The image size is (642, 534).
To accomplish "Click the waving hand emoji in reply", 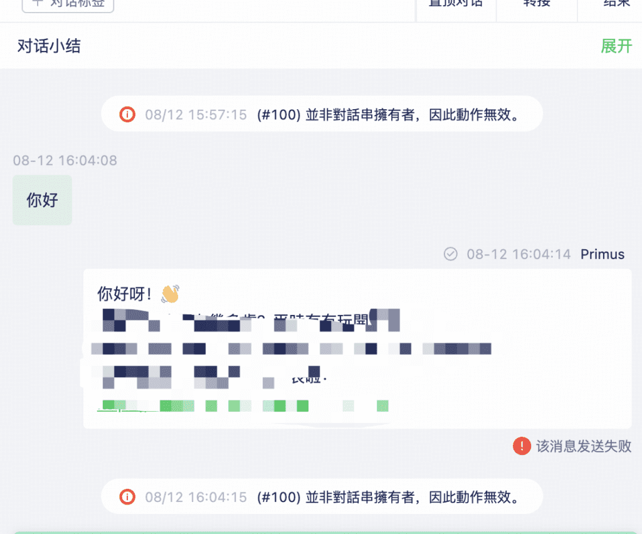I will [x=170, y=294].
